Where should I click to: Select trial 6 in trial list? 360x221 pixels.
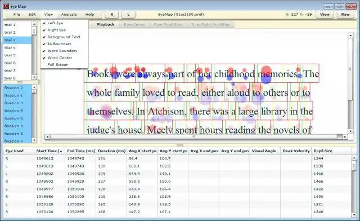click(17, 63)
